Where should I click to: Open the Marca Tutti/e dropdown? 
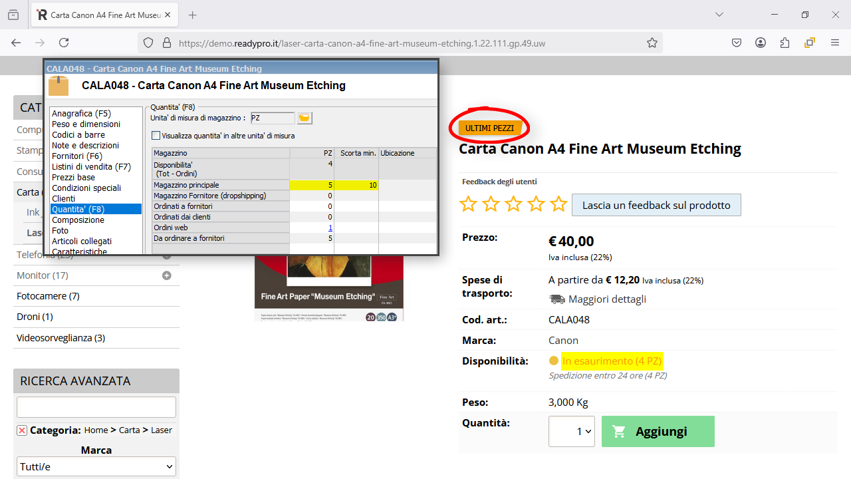pos(96,467)
